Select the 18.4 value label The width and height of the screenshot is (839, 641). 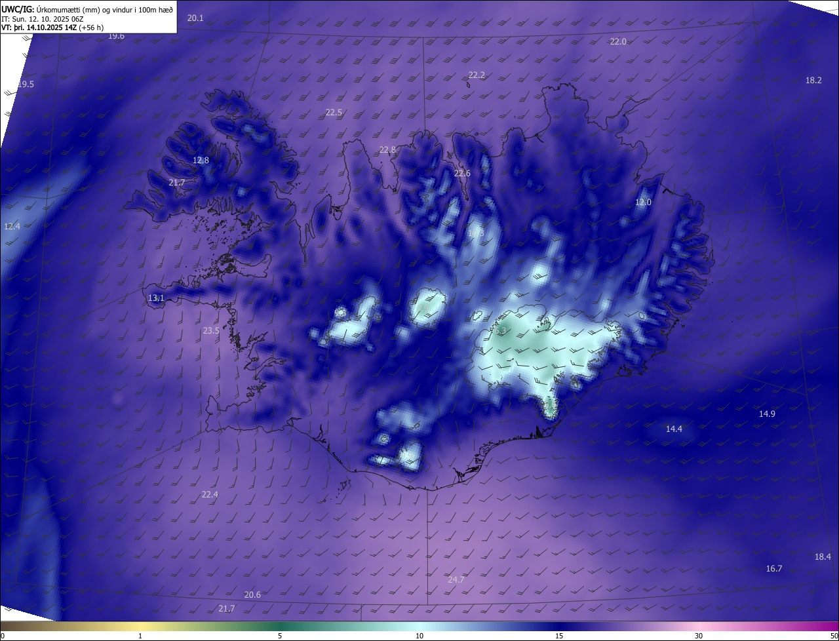(823, 557)
